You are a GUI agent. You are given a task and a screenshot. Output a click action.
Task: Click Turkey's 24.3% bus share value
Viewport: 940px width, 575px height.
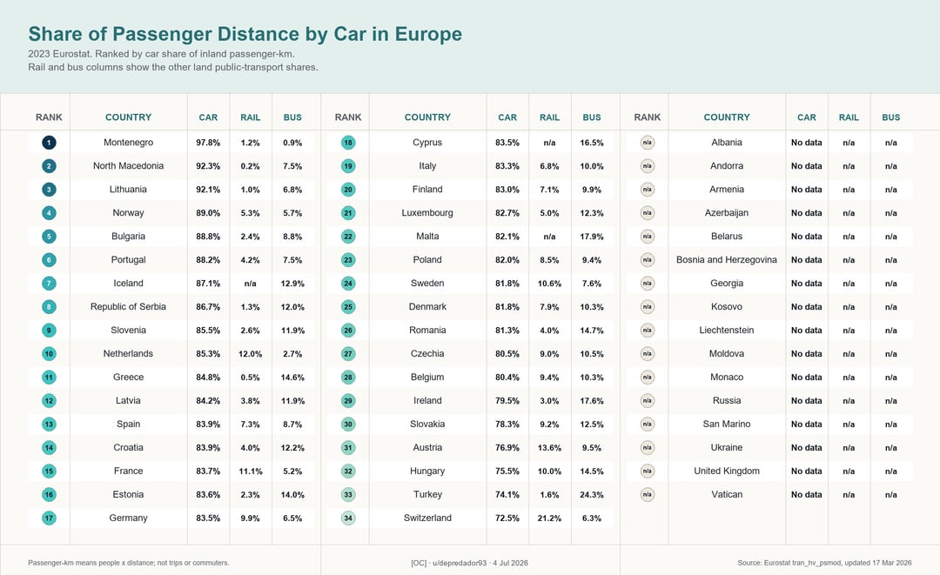592,495
